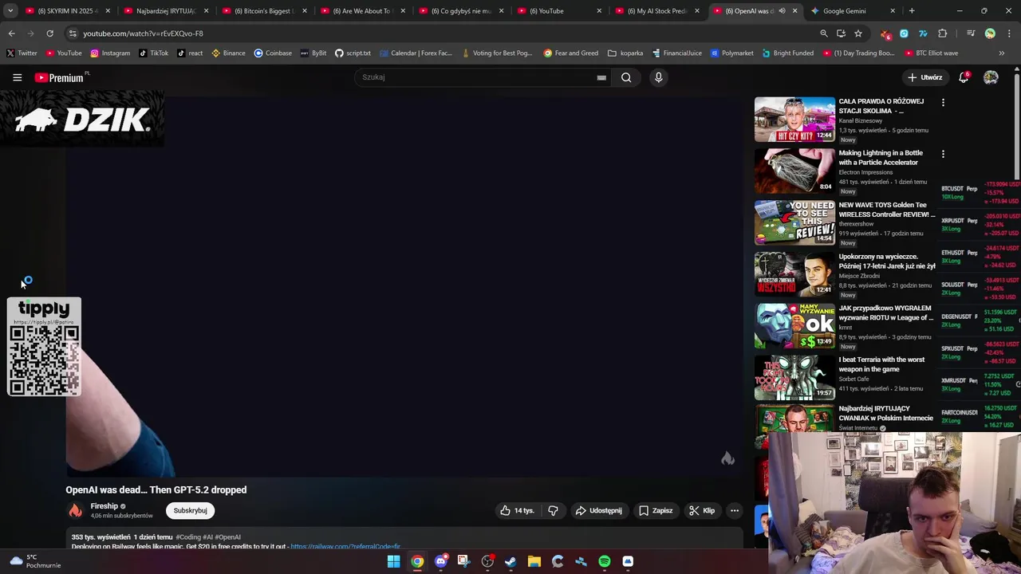Click the Zapisz save button

pyautogui.click(x=655, y=510)
